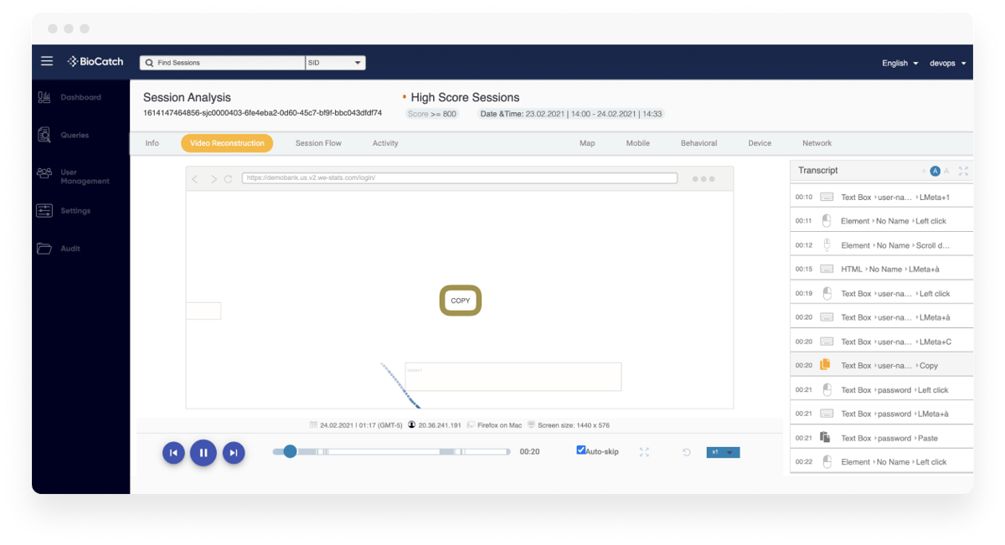Switch to the Mobile tab
Viewport: 1005px width, 545px height.
(x=638, y=143)
